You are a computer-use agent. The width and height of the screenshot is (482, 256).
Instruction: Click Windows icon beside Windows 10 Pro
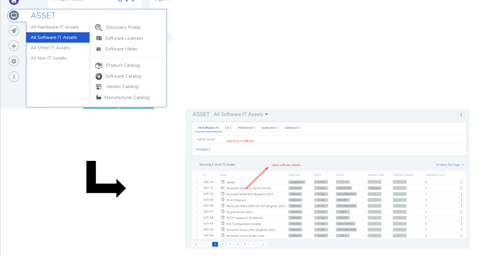pos(223,188)
